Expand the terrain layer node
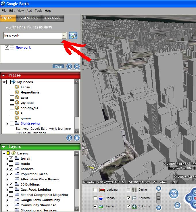Image resolution: width=196 pixels, height=212 pixels. 7,158
